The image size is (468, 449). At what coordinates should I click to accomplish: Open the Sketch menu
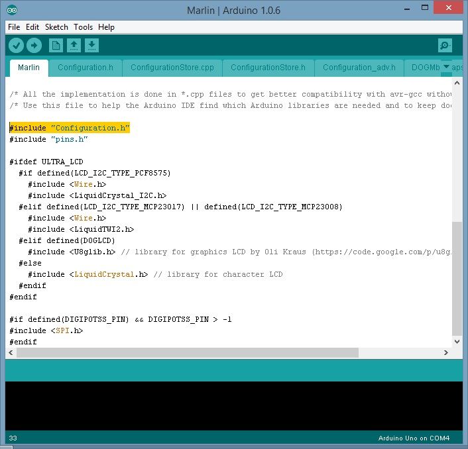pos(56,27)
